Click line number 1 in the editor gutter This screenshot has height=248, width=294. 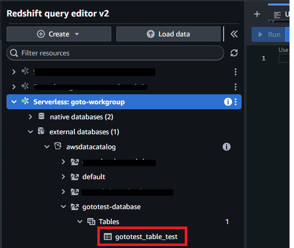click(264, 58)
